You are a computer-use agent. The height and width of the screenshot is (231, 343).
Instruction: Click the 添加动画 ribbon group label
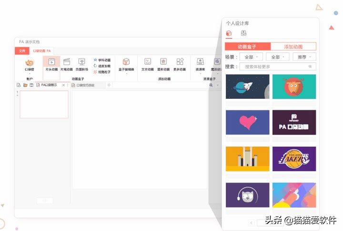coord(164,79)
